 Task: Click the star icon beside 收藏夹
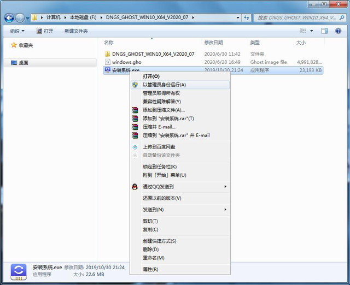point(14,45)
